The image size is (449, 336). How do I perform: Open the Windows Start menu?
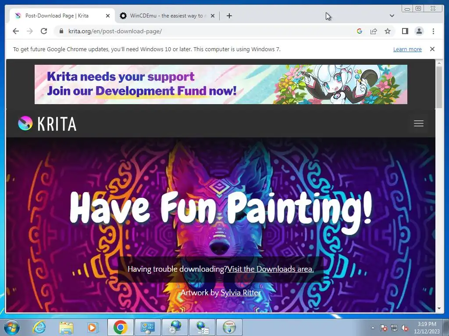pyautogui.click(x=11, y=327)
